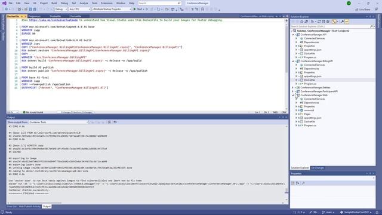Screen dimensions: 382x215
Task: Open the aka.ms/containerfastmode link in editor
Action: pyautogui.click(x=53, y=20)
